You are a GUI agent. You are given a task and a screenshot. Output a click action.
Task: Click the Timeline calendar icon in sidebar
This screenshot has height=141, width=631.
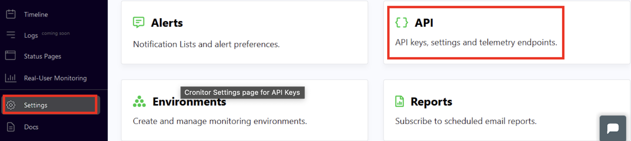point(11,14)
